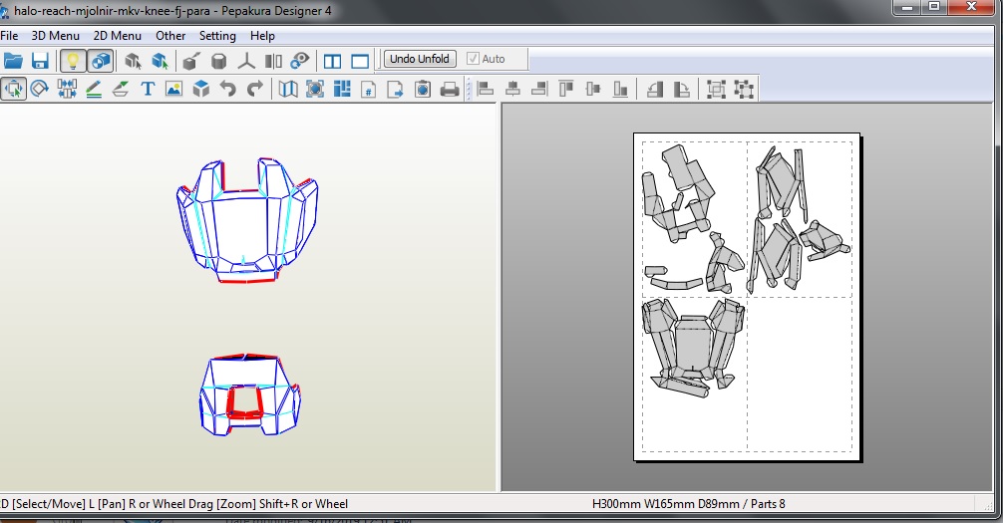Screen dimensions: 1003x523
Task: Select the gray cube with cursor tool
Action: pos(133,61)
